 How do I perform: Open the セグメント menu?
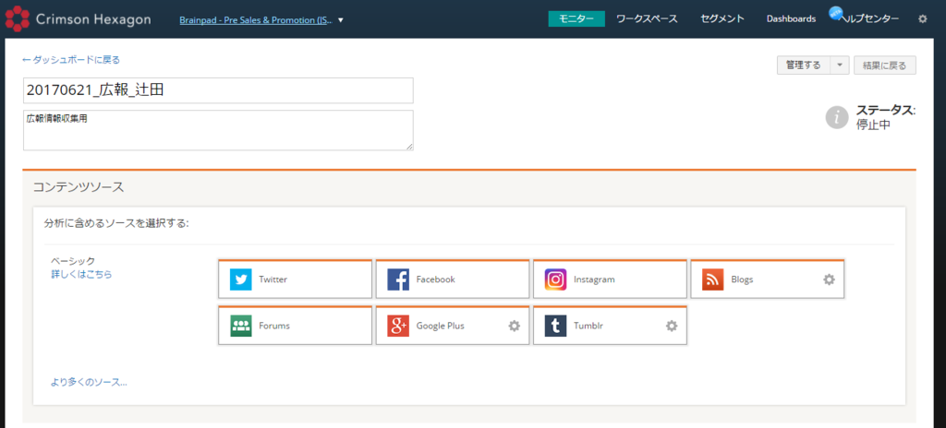(x=722, y=19)
